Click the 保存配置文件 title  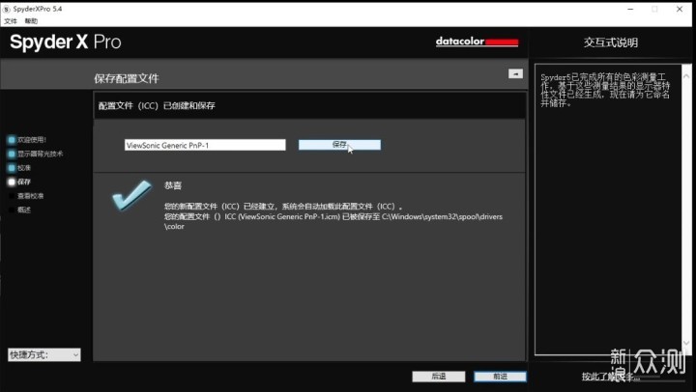coord(127,78)
